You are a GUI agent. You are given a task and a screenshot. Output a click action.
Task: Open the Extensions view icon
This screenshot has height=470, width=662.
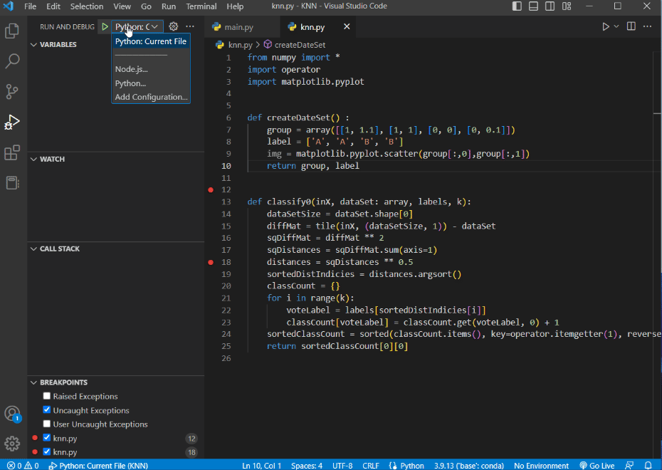[11, 152]
